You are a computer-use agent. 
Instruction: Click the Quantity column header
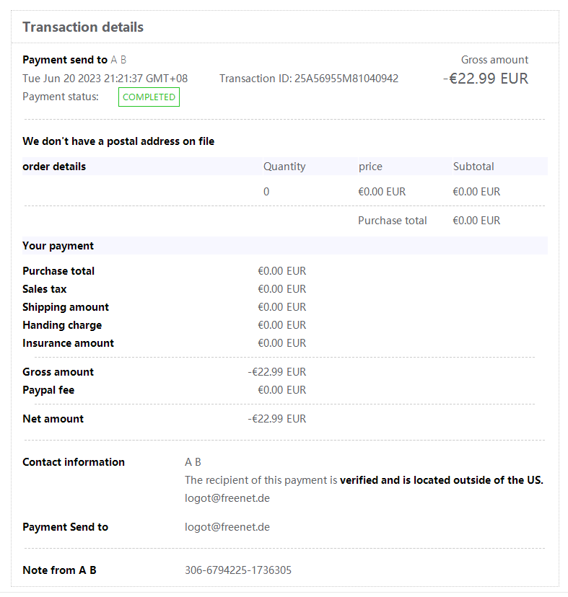pyautogui.click(x=284, y=167)
